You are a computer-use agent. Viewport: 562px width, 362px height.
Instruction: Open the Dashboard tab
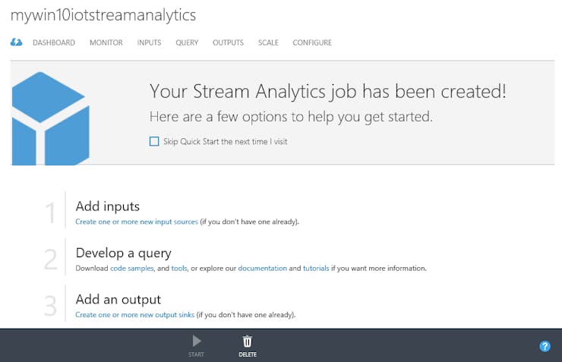pos(54,42)
